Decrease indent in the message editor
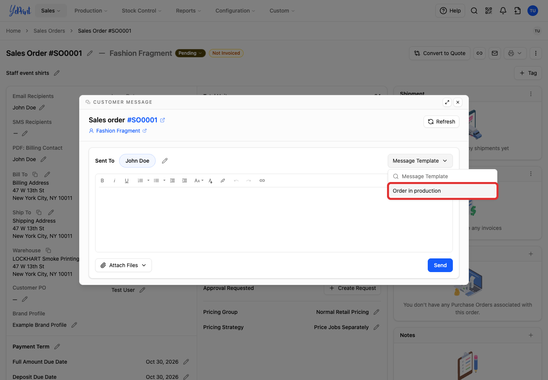This screenshot has width=548, height=380. (x=172, y=180)
